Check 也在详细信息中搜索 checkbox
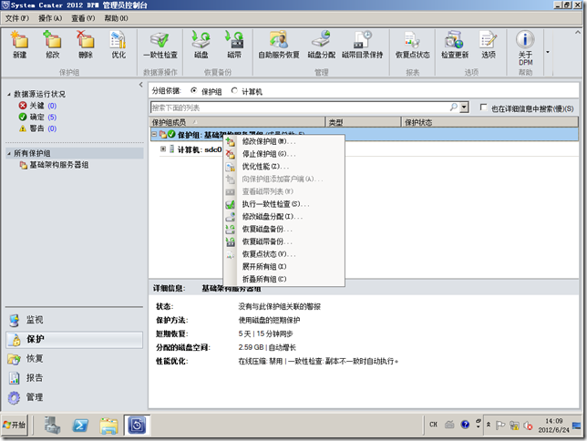The height and width of the screenshot is (441, 587). (483, 108)
